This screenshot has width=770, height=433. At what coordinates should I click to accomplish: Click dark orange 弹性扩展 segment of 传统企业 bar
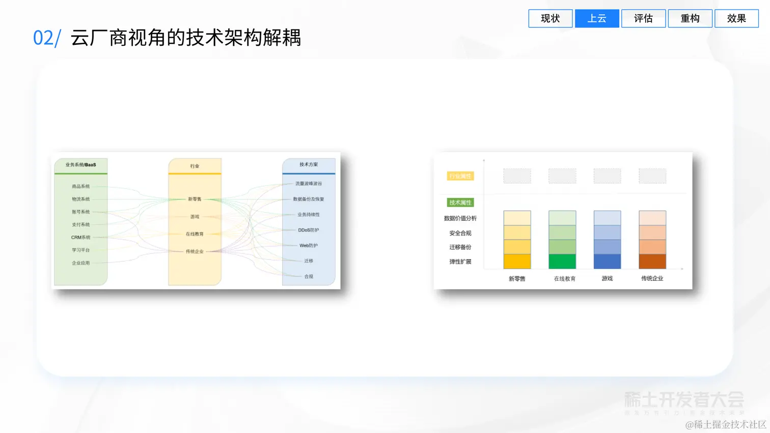[x=652, y=262]
